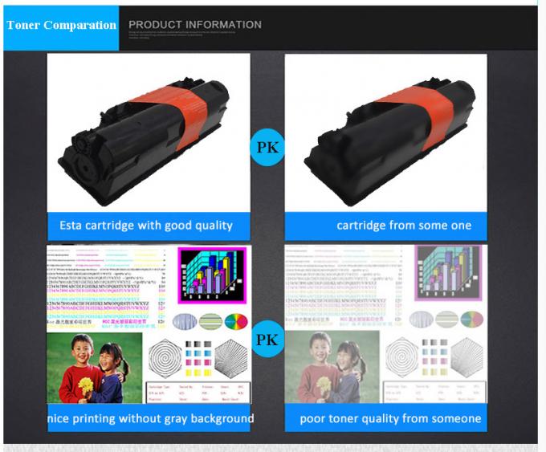
Task: Click 'nice printing without gray background' caption
Action: 150,418
